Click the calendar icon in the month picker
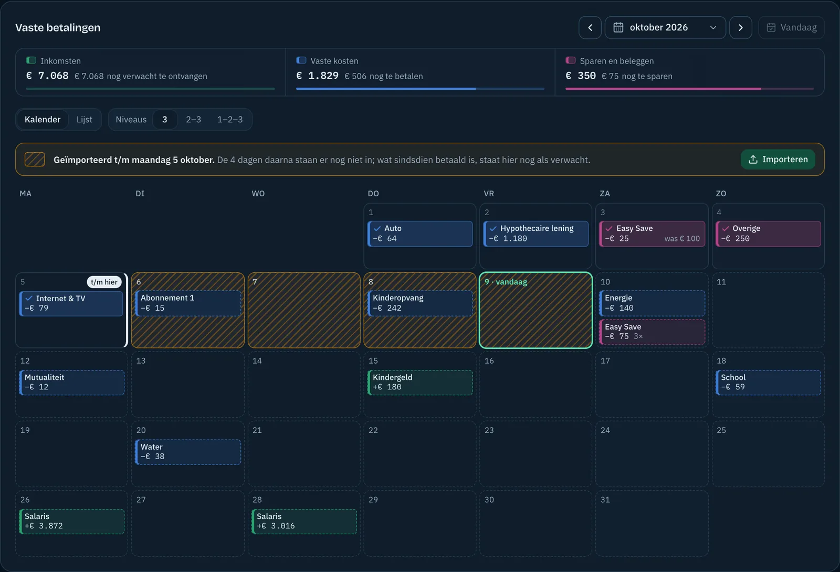840x572 pixels. click(618, 28)
